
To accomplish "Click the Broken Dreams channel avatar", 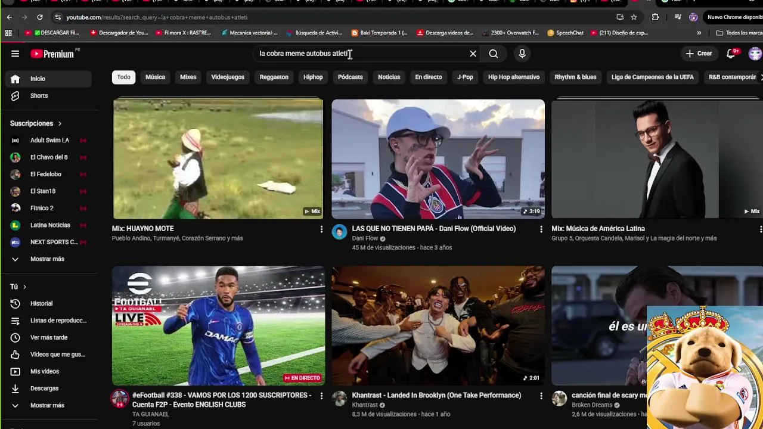I will (x=559, y=399).
